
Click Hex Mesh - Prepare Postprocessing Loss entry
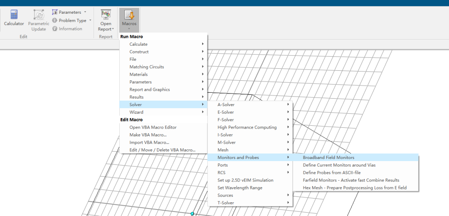coord(354,188)
